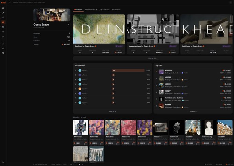The height and width of the screenshot is (166, 234).
Task: Open top sale #289661
Action: click(193, 72)
